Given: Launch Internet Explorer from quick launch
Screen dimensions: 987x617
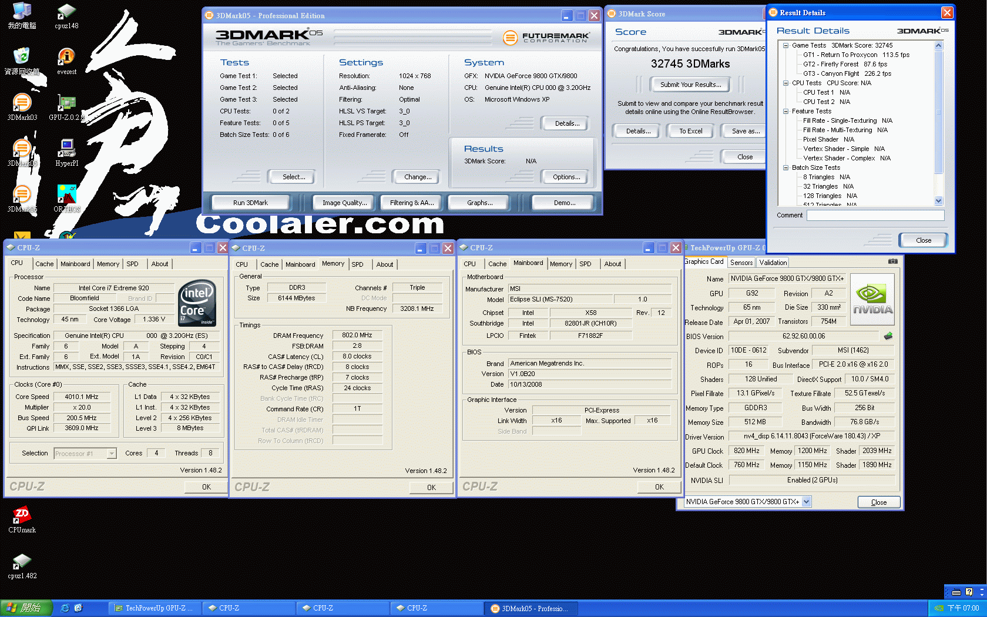Looking at the screenshot, I should pos(65,608).
